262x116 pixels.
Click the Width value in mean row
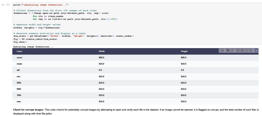click(x=101, y=64)
